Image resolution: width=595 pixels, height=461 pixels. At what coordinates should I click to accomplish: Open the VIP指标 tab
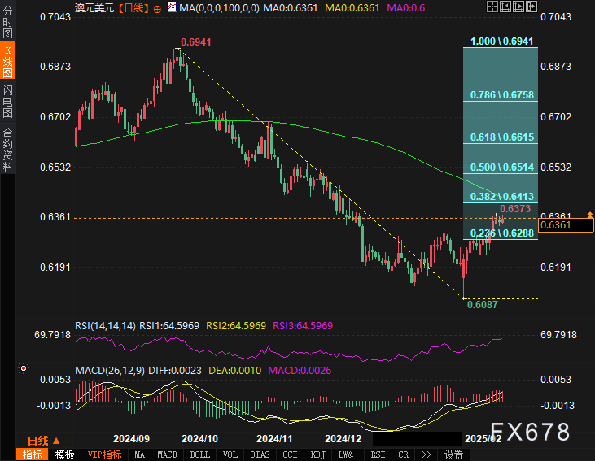tap(103, 454)
